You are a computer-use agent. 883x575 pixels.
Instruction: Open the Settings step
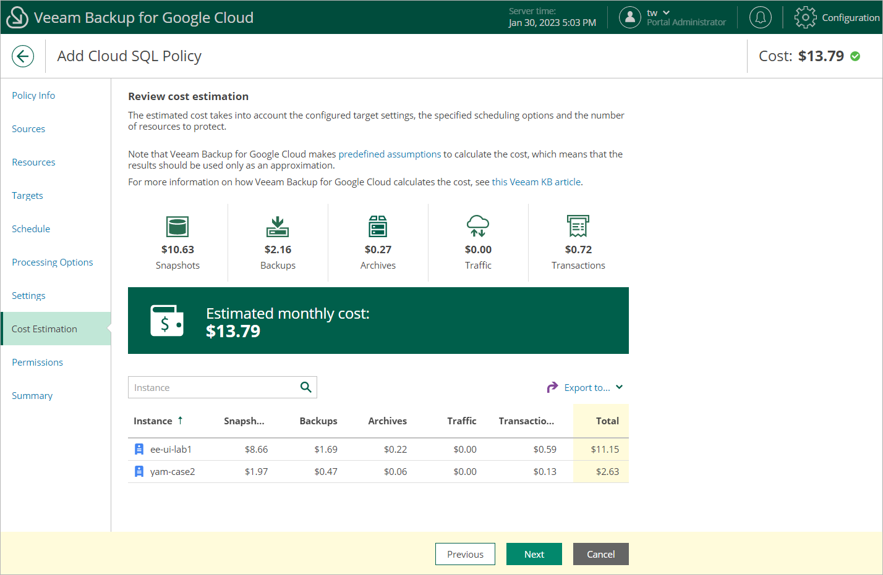tap(28, 295)
